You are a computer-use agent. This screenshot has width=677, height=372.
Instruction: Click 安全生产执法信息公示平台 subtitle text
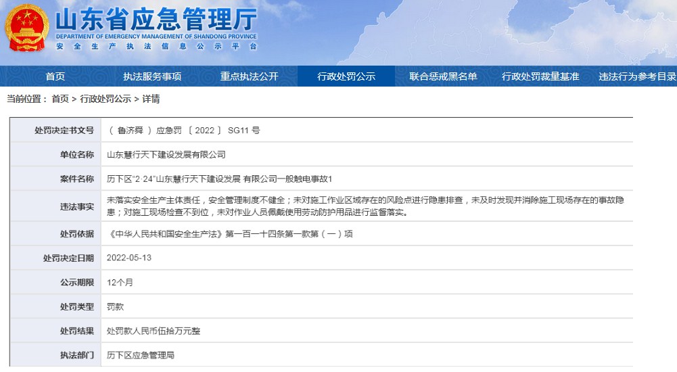pos(156,46)
